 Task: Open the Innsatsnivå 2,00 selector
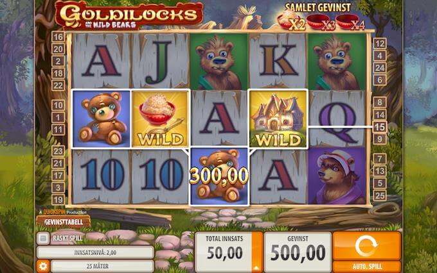pyautogui.click(x=95, y=252)
